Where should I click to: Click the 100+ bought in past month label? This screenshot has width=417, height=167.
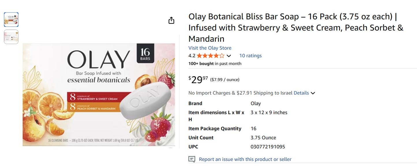[x=215, y=63]
